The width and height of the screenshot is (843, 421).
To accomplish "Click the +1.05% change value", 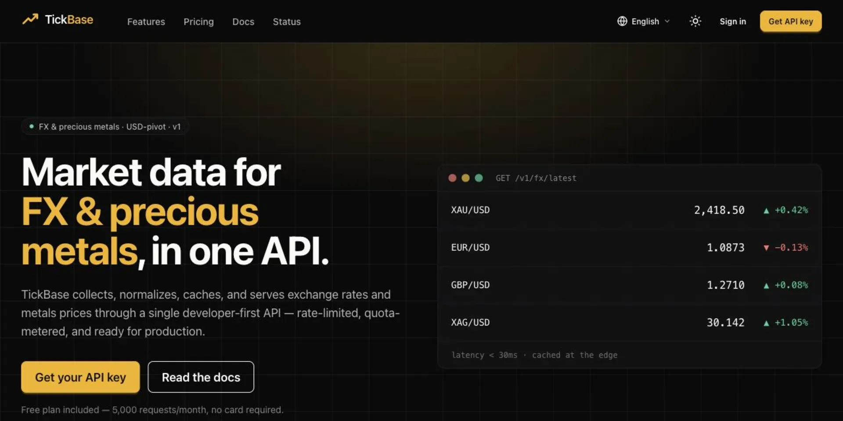I will [791, 322].
